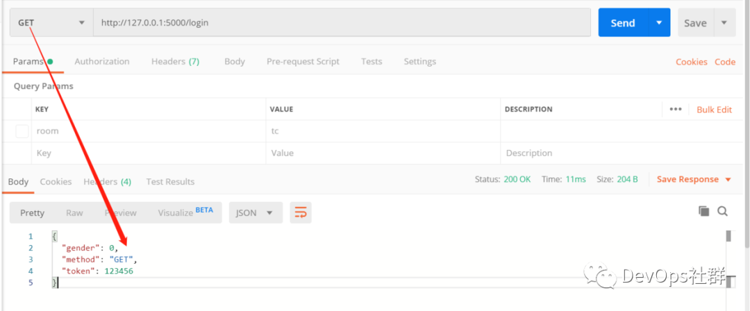Click the room key cell
This screenshot has width=750, height=311.
[149, 131]
